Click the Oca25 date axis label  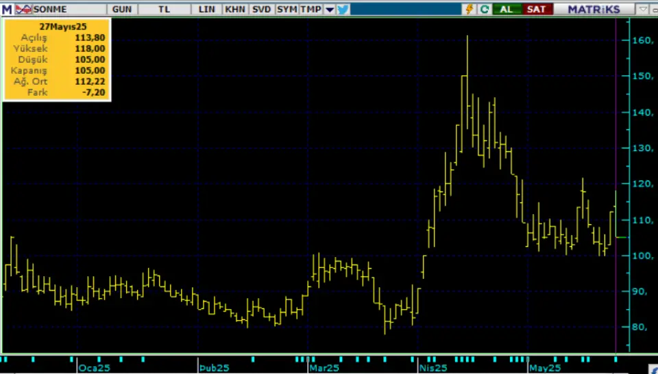pos(95,368)
